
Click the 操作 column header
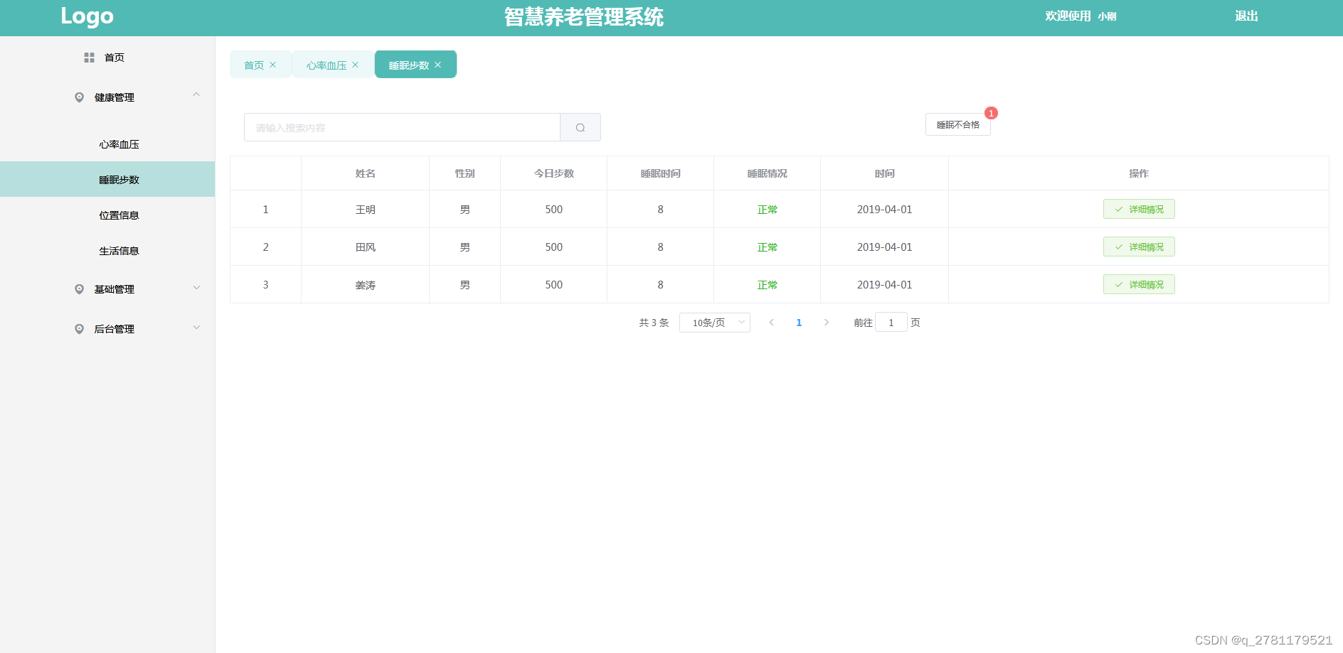1139,173
